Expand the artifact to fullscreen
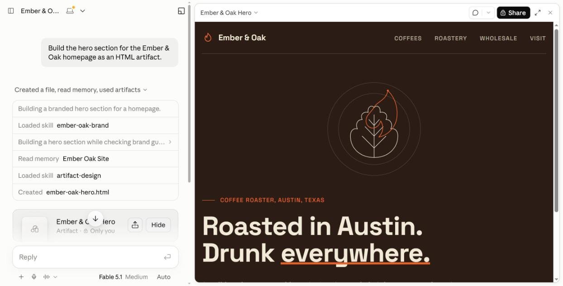The height and width of the screenshot is (286, 563). point(538,13)
